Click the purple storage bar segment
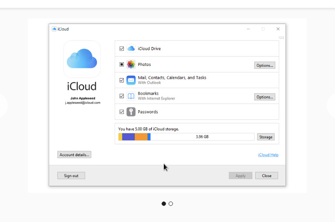335x222 pixels. pos(129,137)
